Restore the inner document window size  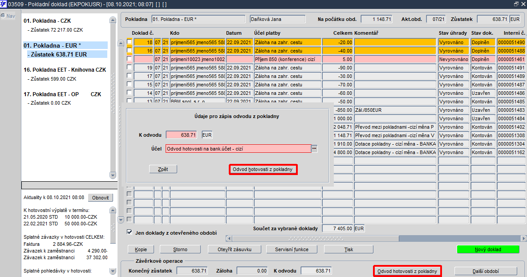[516, 4]
